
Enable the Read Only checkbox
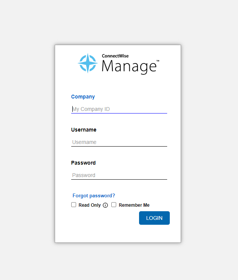tap(74, 205)
